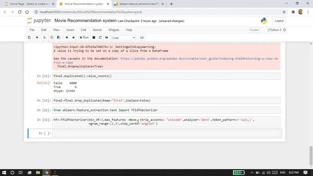
Task: Open the File menu
Action: pyautogui.click(x=32, y=30)
